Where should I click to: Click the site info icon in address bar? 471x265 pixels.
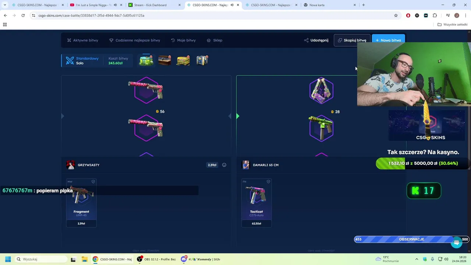point(33,15)
